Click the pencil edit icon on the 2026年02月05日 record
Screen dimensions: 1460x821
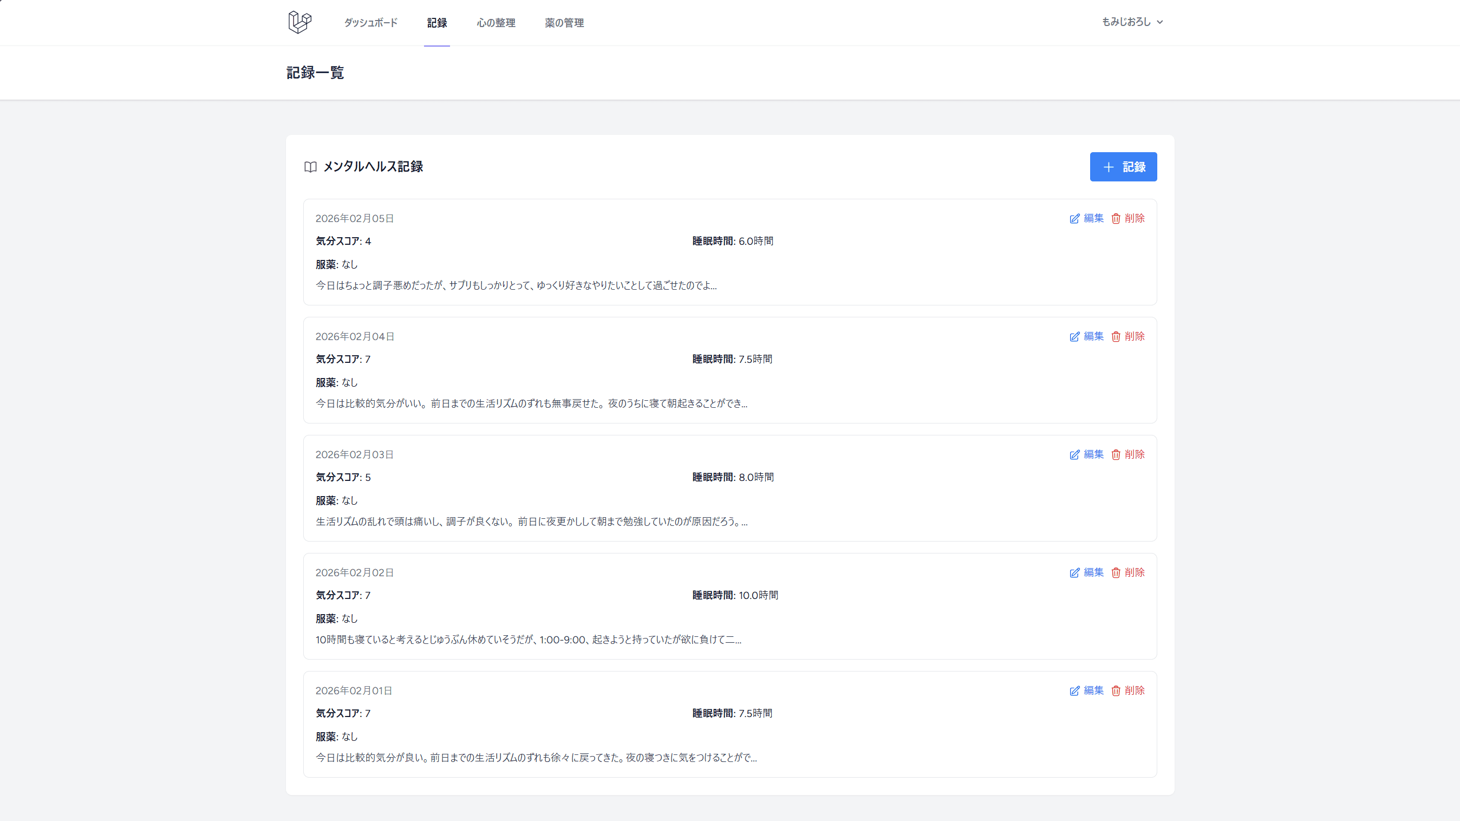1073,219
